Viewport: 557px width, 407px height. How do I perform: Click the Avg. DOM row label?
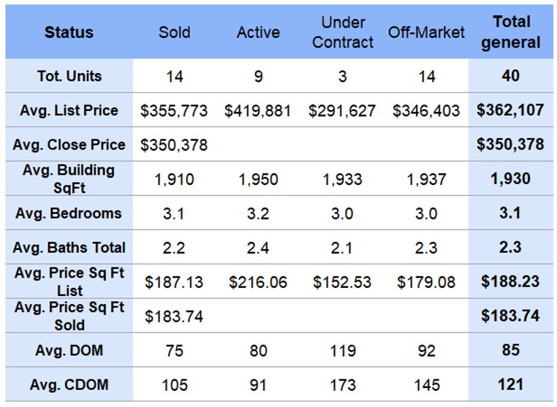click(x=69, y=351)
